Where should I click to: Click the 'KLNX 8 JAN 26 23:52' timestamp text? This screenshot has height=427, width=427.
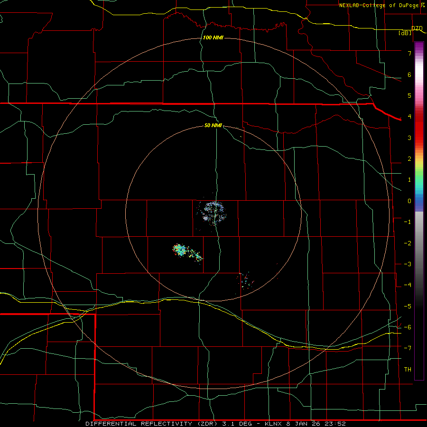coord(305,424)
